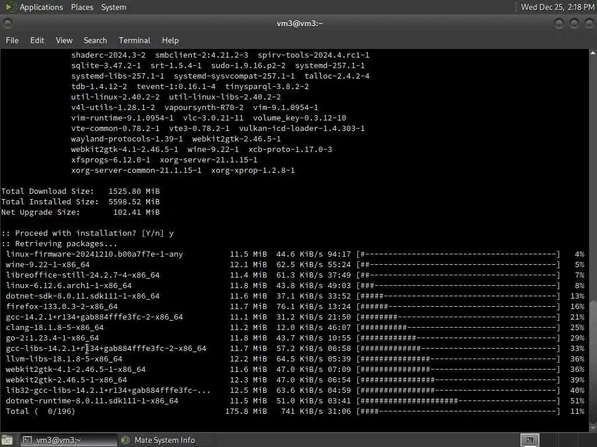
Task: Click the show desktop icon in bottom panel
Action: (x=7, y=440)
